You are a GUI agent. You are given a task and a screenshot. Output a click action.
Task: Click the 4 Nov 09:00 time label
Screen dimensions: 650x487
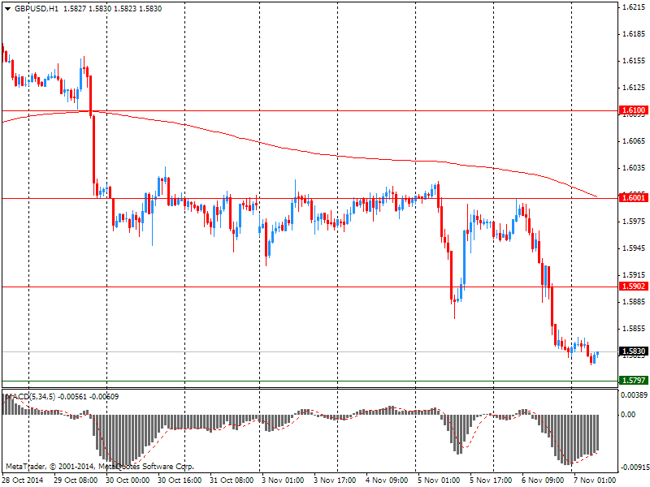tap(387, 481)
